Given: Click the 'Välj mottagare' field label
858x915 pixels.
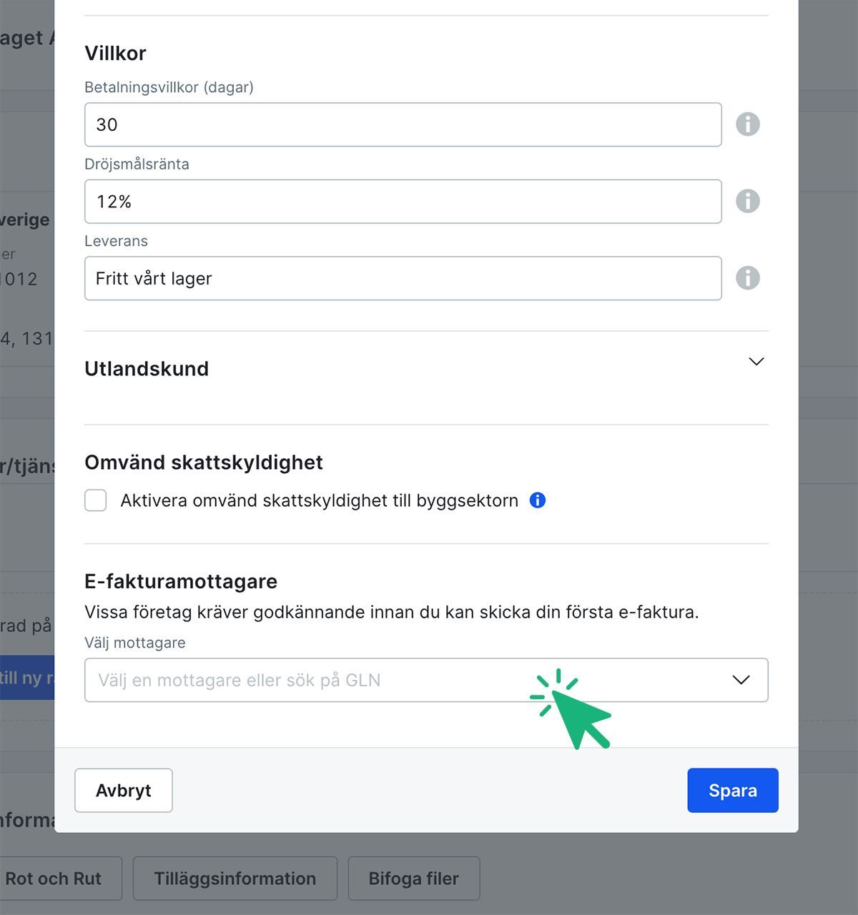Looking at the screenshot, I should tap(135, 643).
